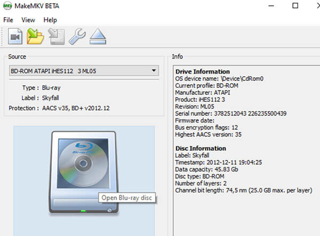Viewport: 320px width, 236px height.
Task: Click the Channel bit length line
Action: point(244,190)
